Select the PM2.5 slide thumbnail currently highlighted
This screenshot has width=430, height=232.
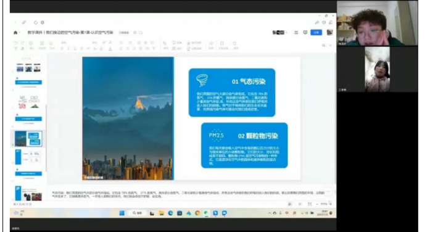pos(28,138)
